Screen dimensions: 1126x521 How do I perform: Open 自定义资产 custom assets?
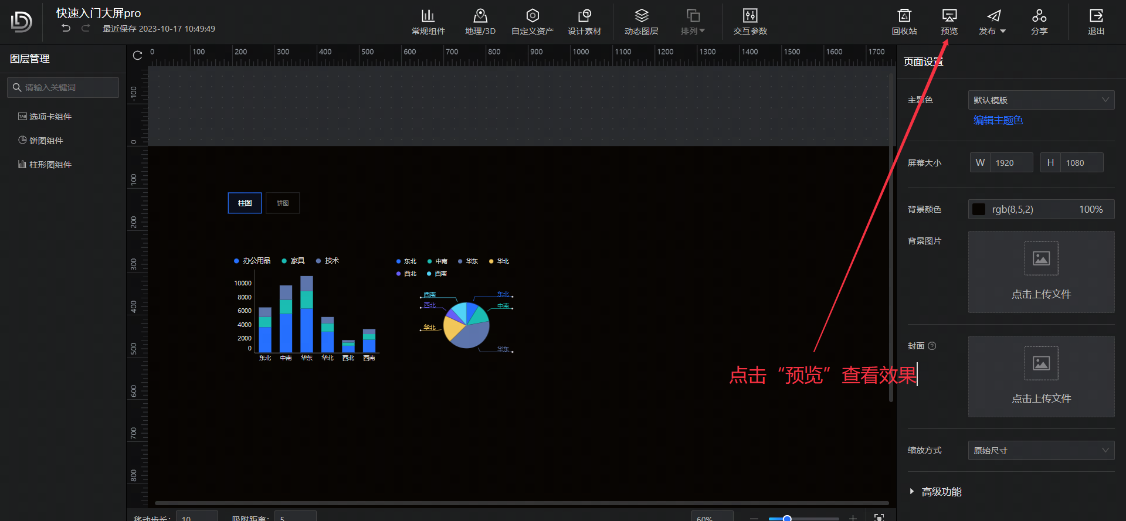tap(532, 22)
